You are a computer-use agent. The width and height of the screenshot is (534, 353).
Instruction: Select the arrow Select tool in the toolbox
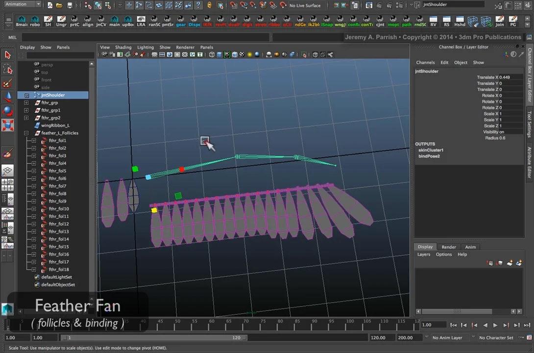click(x=7, y=55)
